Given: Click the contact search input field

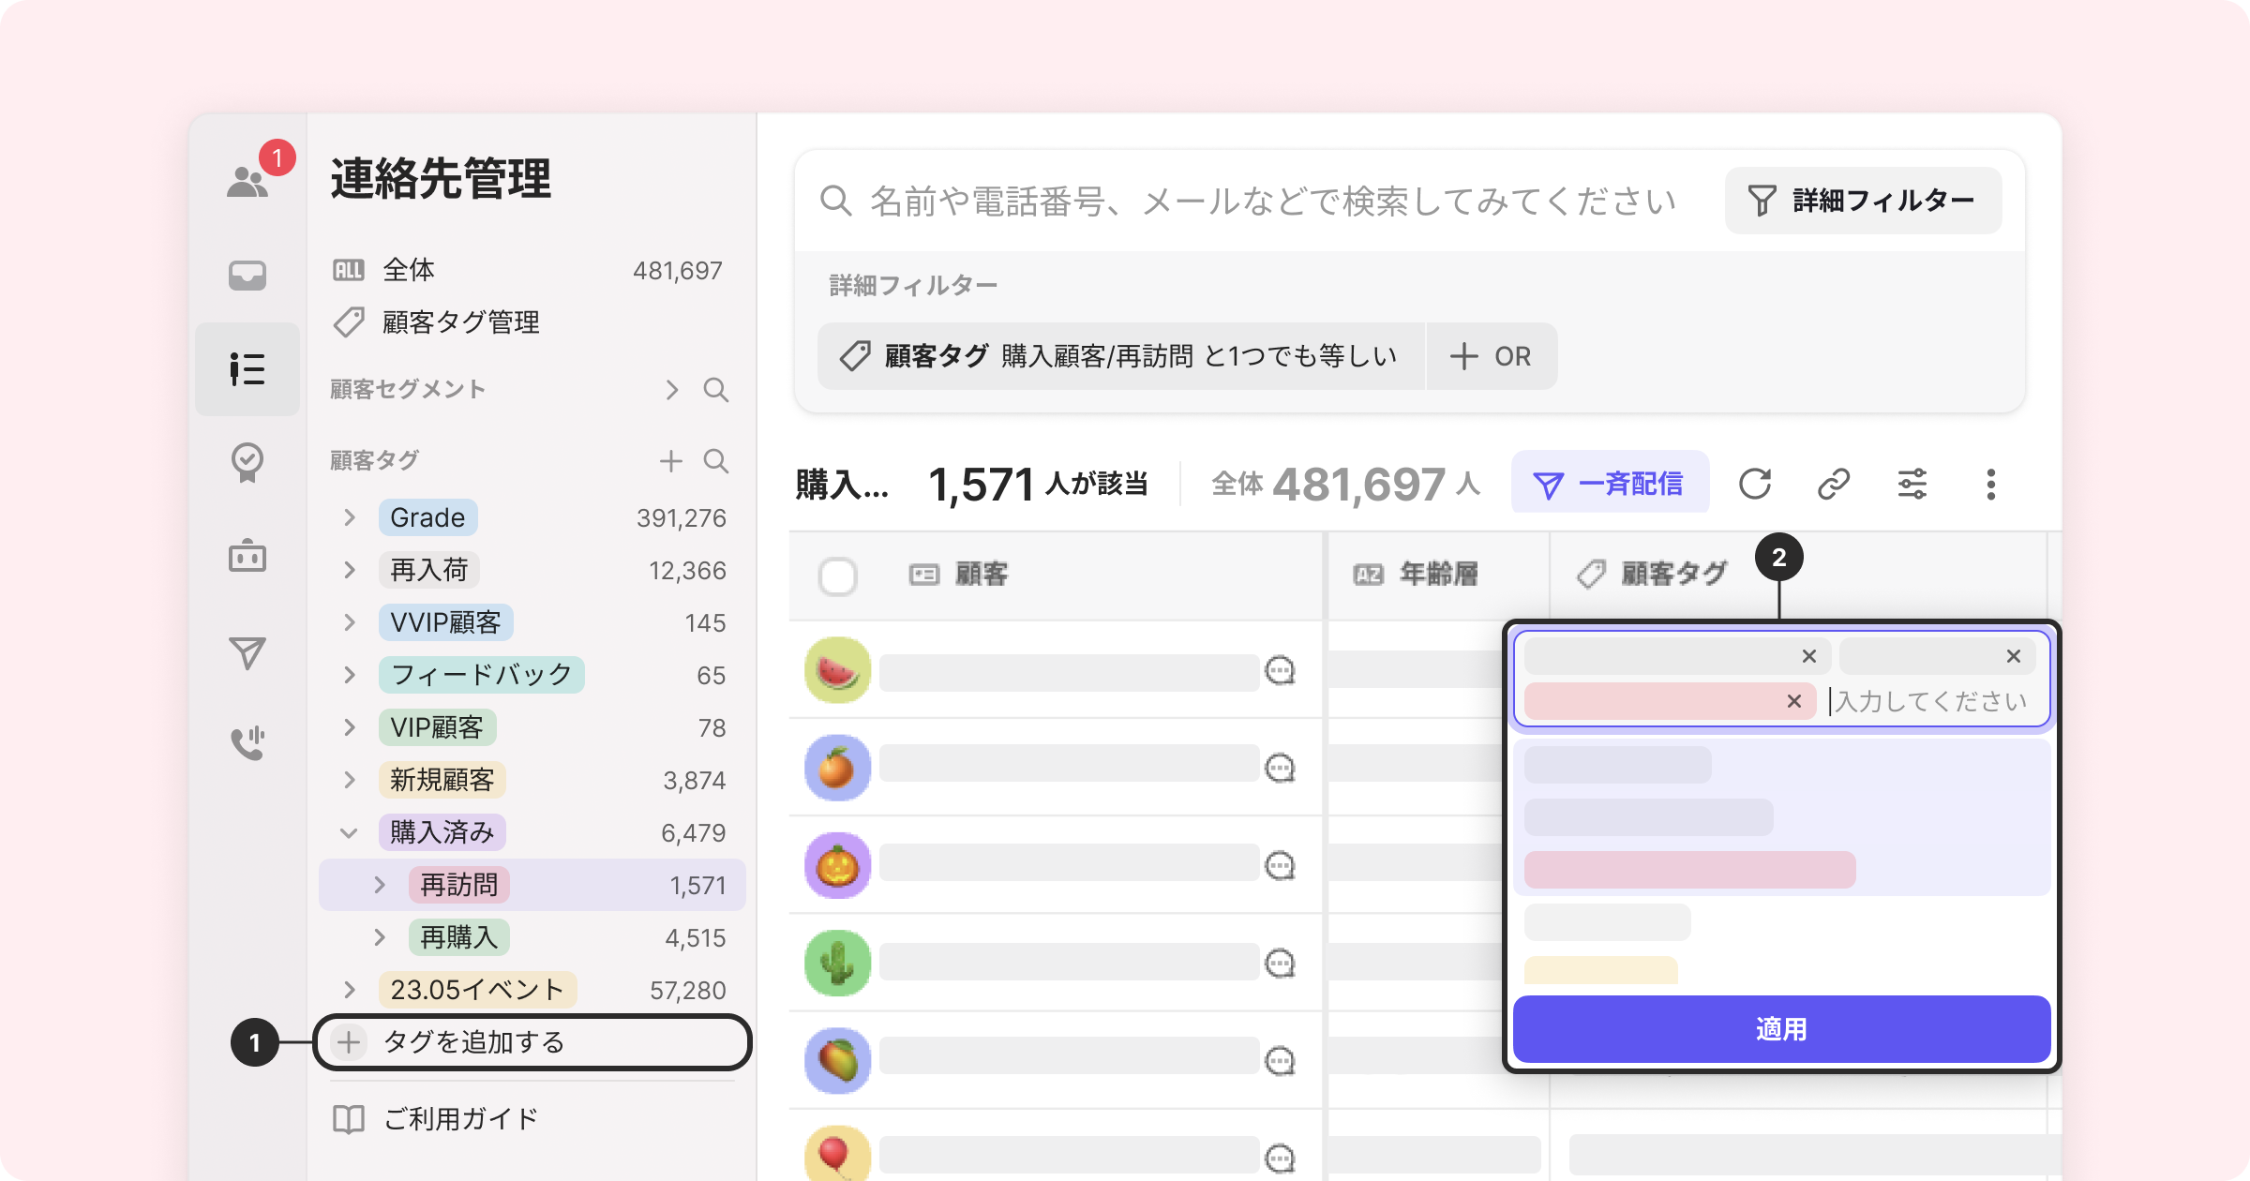Looking at the screenshot, I should click(1270, 201).
